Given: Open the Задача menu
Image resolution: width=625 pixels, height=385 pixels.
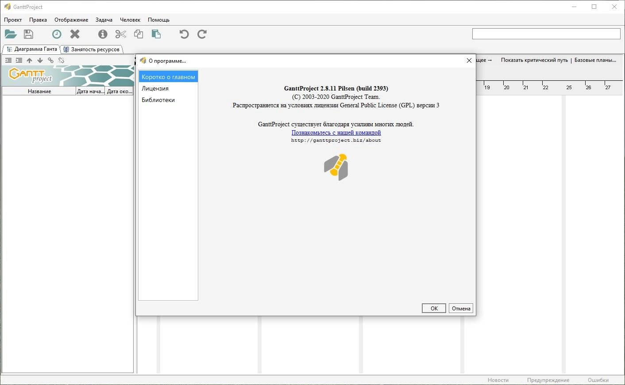Looking at the screenshot, I should [x=104, y=20].
